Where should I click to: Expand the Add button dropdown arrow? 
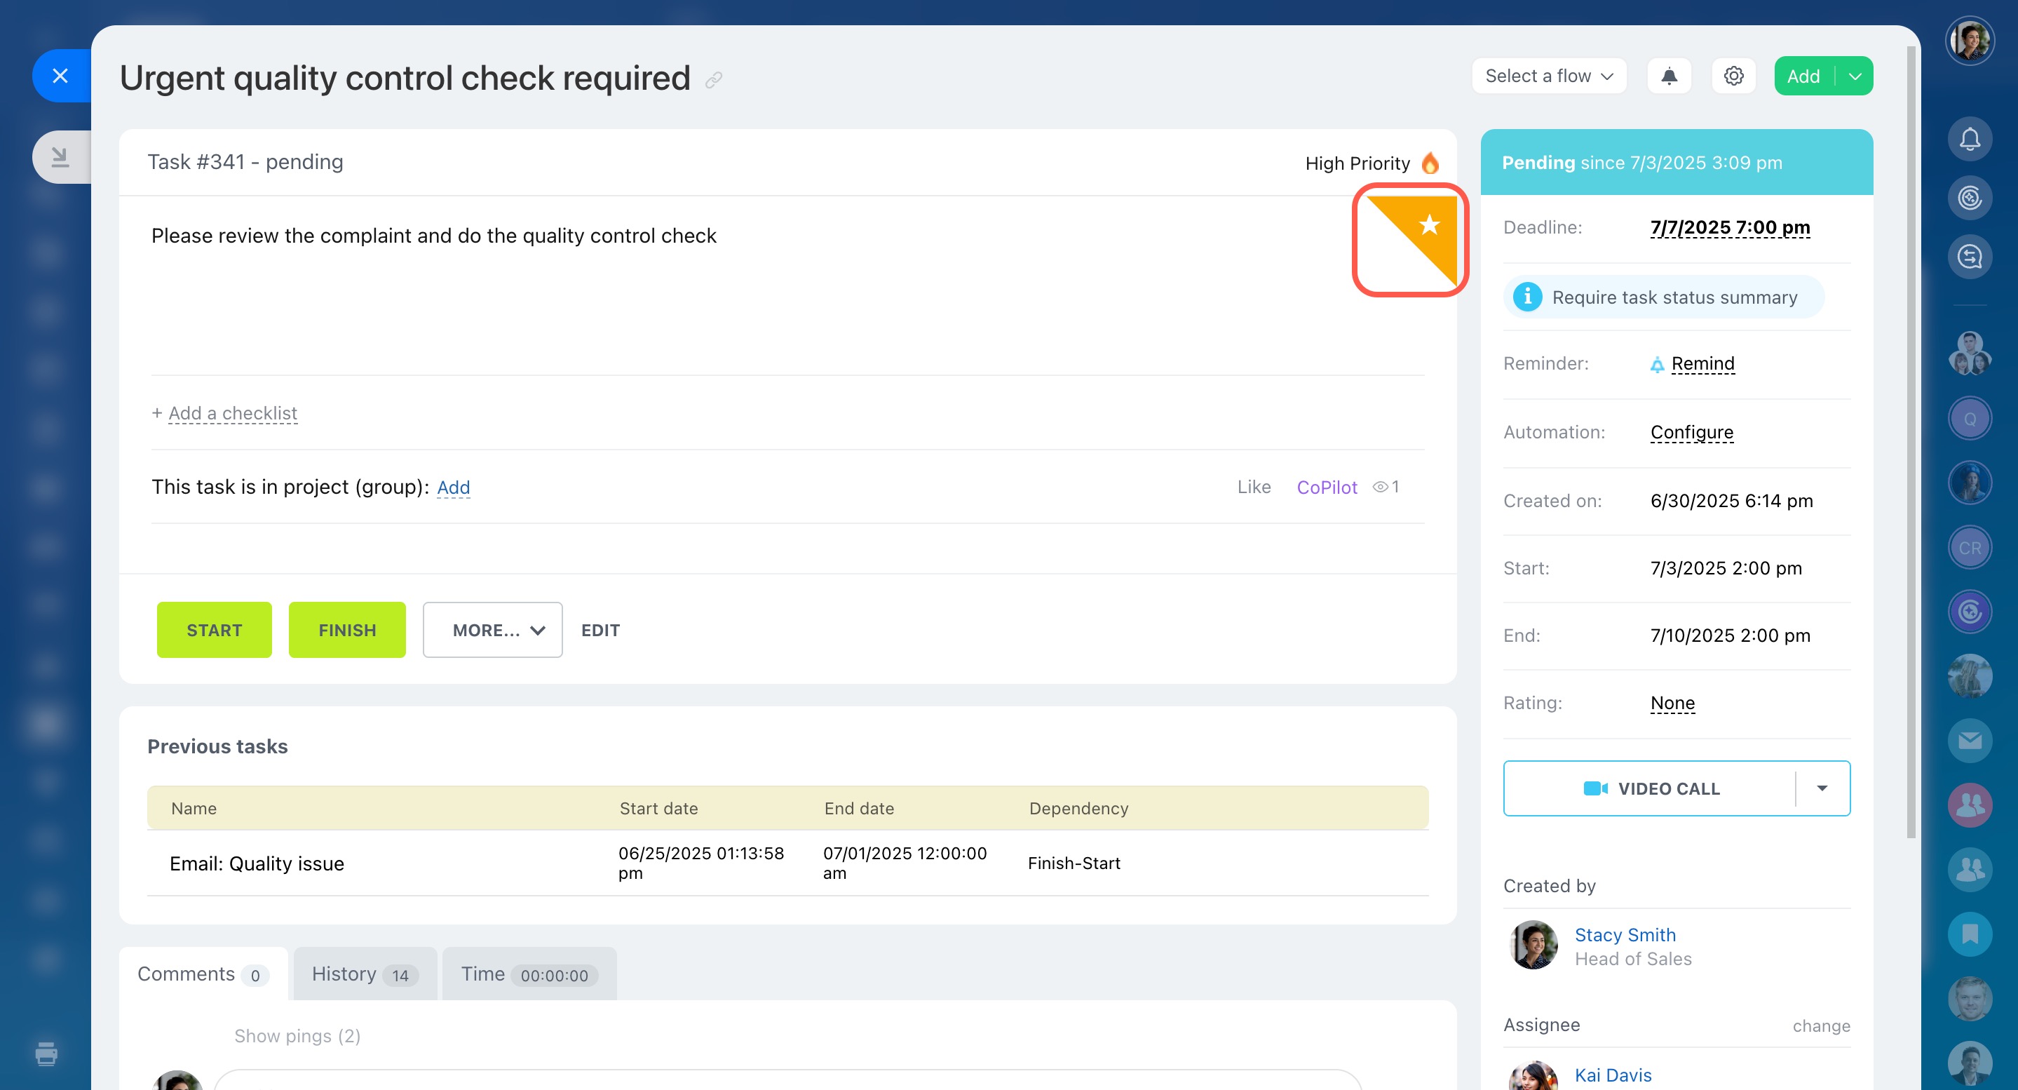click(x=1854, y=76)
